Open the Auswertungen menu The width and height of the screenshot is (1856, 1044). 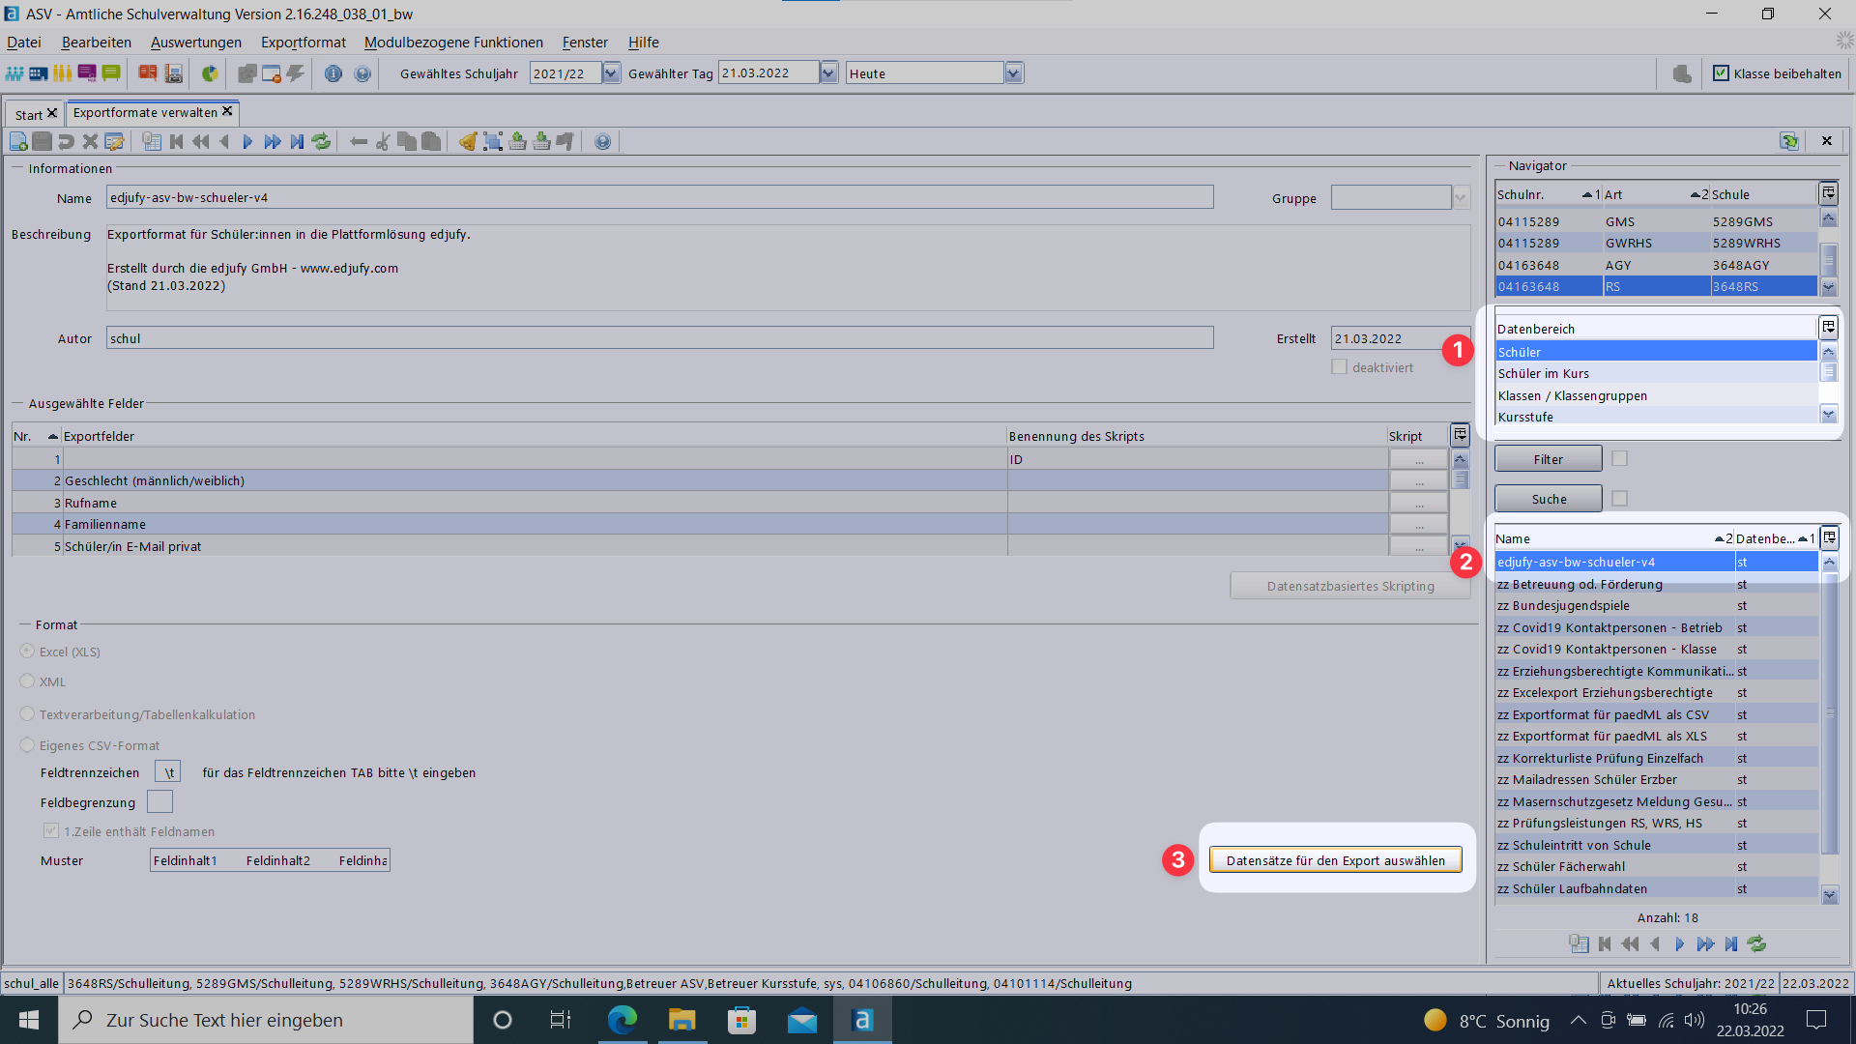click(195, 43)
